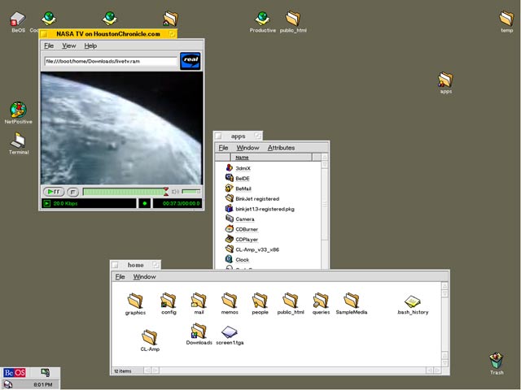Image resolution: width=521 pixels, height=390 pixels.
Task: Open the BeOS Deskbar menu button
Action: pos(15,372)
